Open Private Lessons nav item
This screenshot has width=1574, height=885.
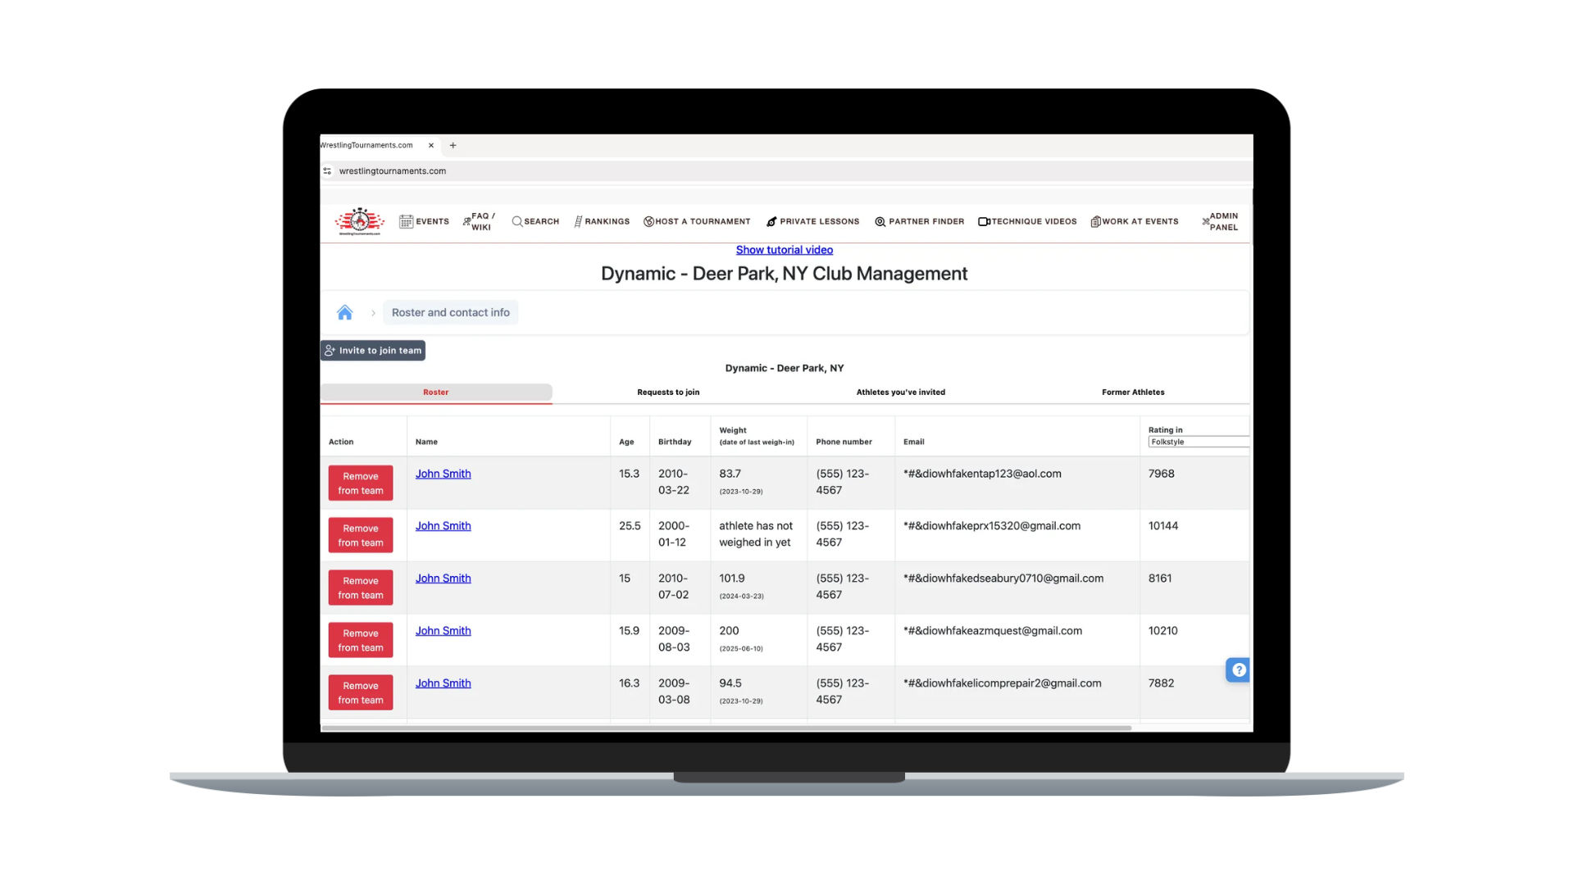tap(812, 221)
